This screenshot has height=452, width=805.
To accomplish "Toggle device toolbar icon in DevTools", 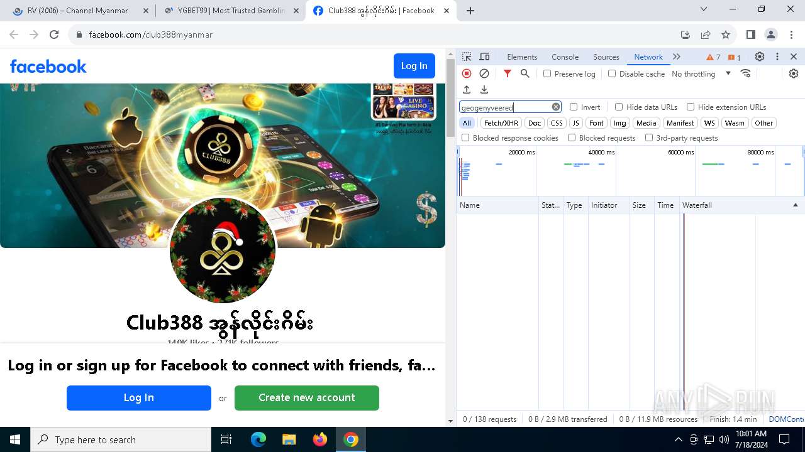I will (484, 56).
